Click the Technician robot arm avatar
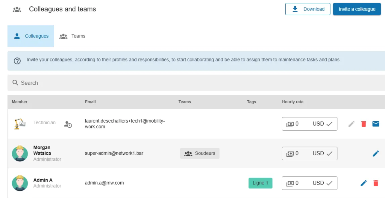 [20, 124]
